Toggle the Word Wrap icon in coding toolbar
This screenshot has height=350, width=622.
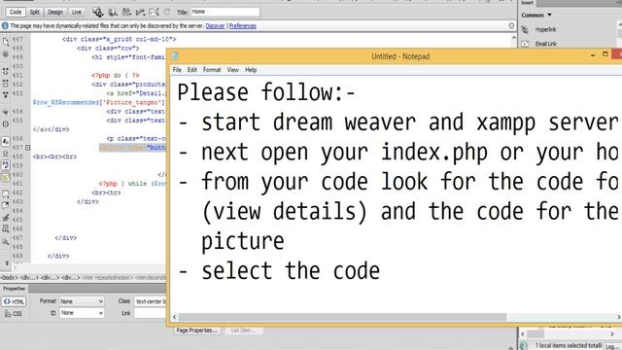pos(6,164)
